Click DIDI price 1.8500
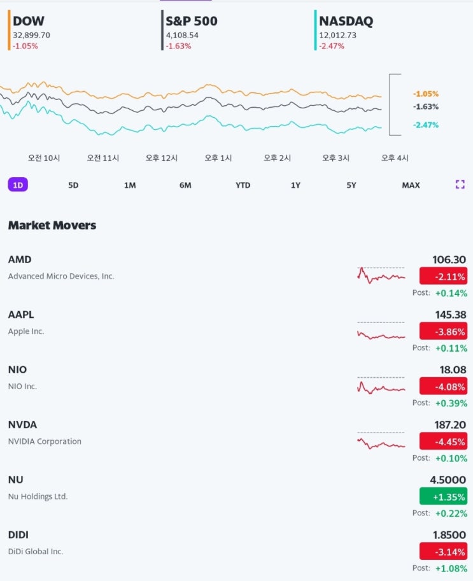This screenshot has width=473, height=581. point(449,534)
